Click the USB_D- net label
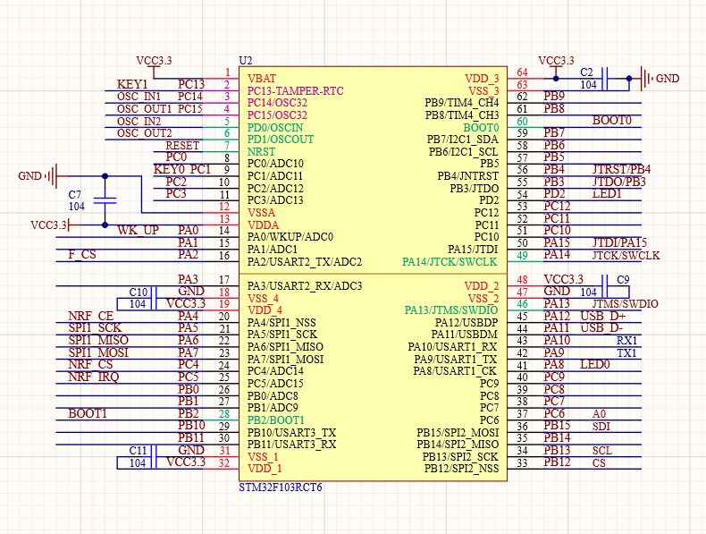This screenshot has width=706, height=534. [x=601, y=328]
